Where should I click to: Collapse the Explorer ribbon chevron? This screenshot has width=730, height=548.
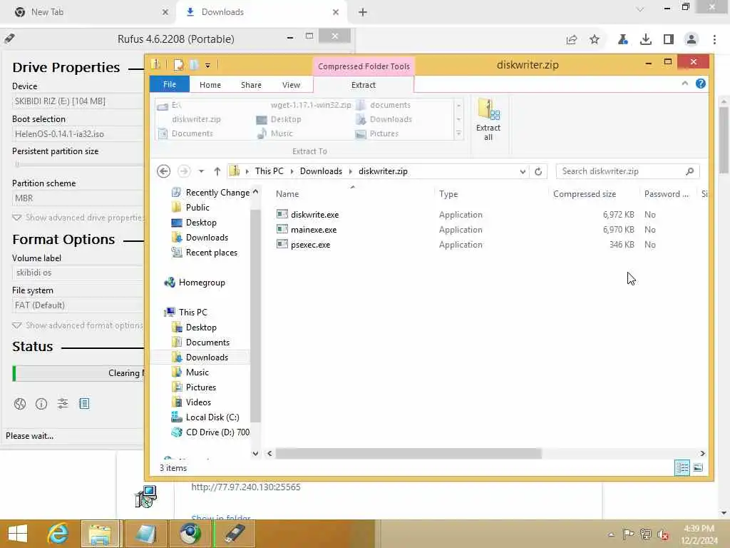(684, 84)
